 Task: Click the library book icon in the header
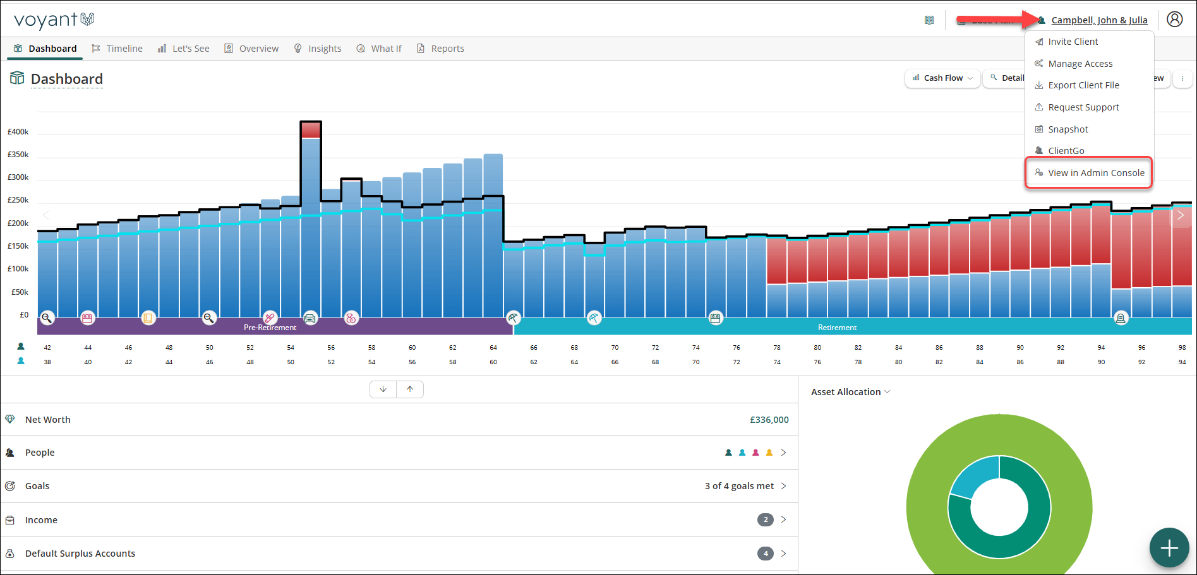click(929, 20)
